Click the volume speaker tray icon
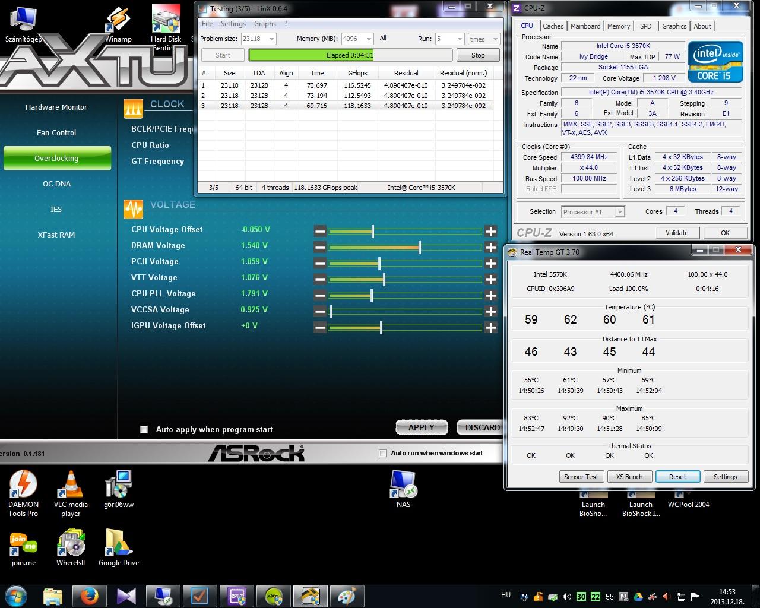The image size is (760, 608). (x=566, y=597)
